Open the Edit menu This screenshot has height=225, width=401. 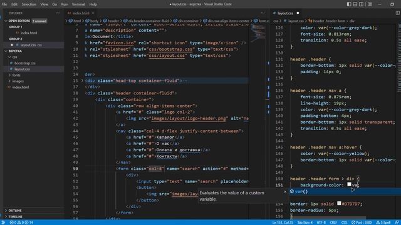[x=14, y=4]
